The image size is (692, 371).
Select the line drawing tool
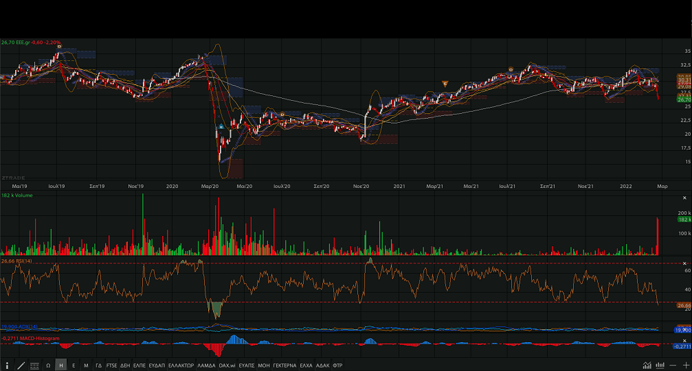pyautogui.click(x=21, y=366)
